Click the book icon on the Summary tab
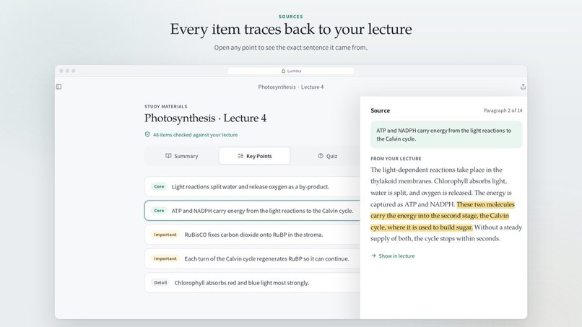 coord(168,156)
